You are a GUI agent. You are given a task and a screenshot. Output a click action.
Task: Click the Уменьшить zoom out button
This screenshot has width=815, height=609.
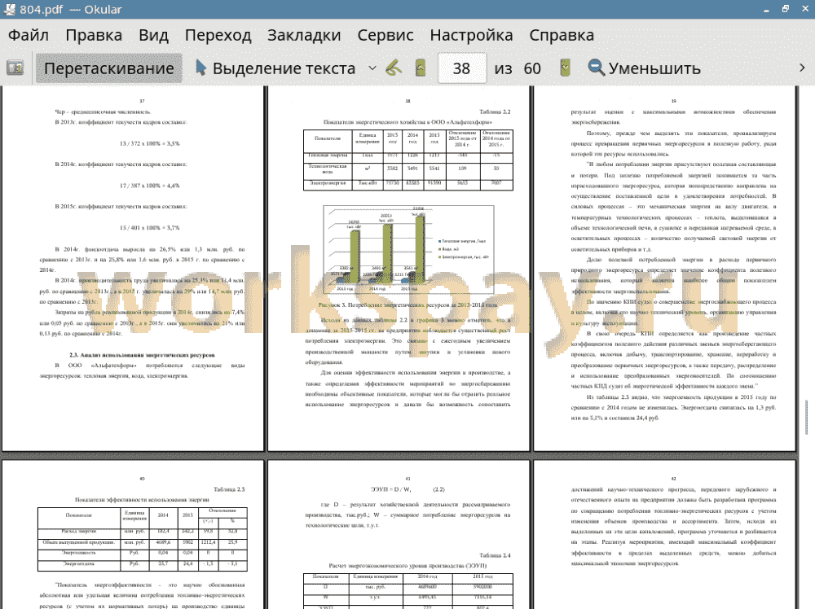pyautogui.click(x=645, y=68)
